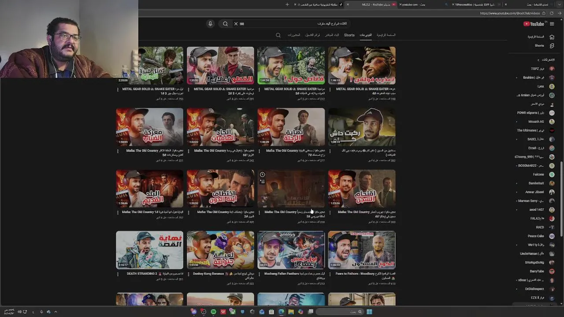Screen dimensions: 564x317
Task: Open the Death Stranding 2 video thumbnail
Action: [x=149, y=250]
